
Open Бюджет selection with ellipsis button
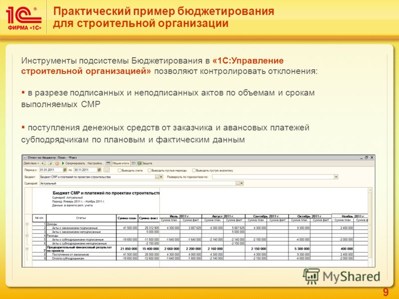tap(157, 177)
